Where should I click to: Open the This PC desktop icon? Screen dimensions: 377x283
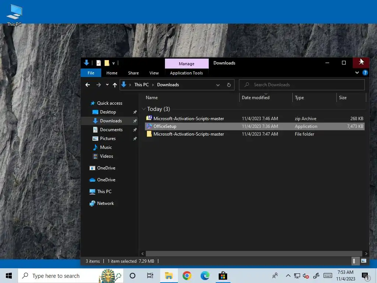click(14, 15)
